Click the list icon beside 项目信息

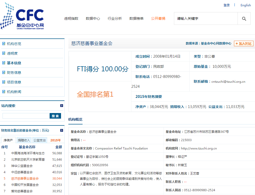pos(4,82)
